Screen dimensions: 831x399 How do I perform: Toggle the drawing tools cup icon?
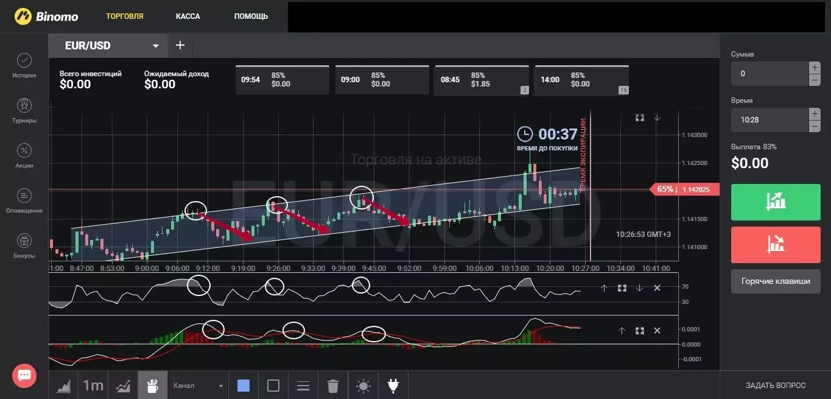coord(153,386)
